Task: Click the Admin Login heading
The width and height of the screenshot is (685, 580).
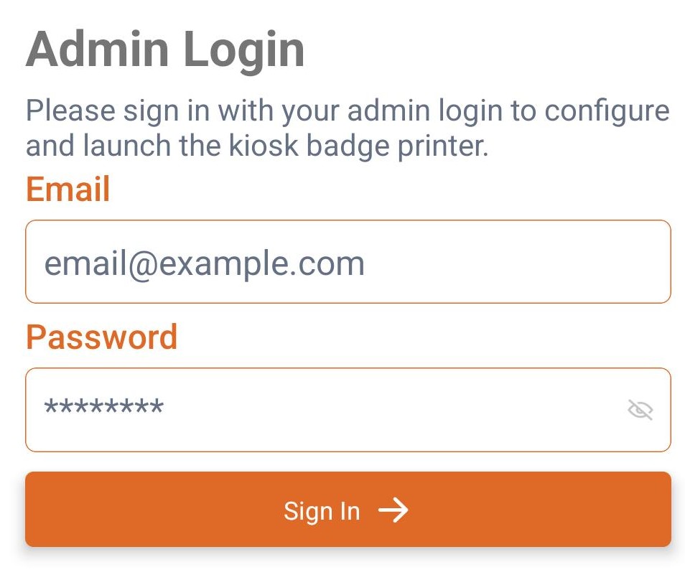Action: pyautogui.click(x=165, y=50)
